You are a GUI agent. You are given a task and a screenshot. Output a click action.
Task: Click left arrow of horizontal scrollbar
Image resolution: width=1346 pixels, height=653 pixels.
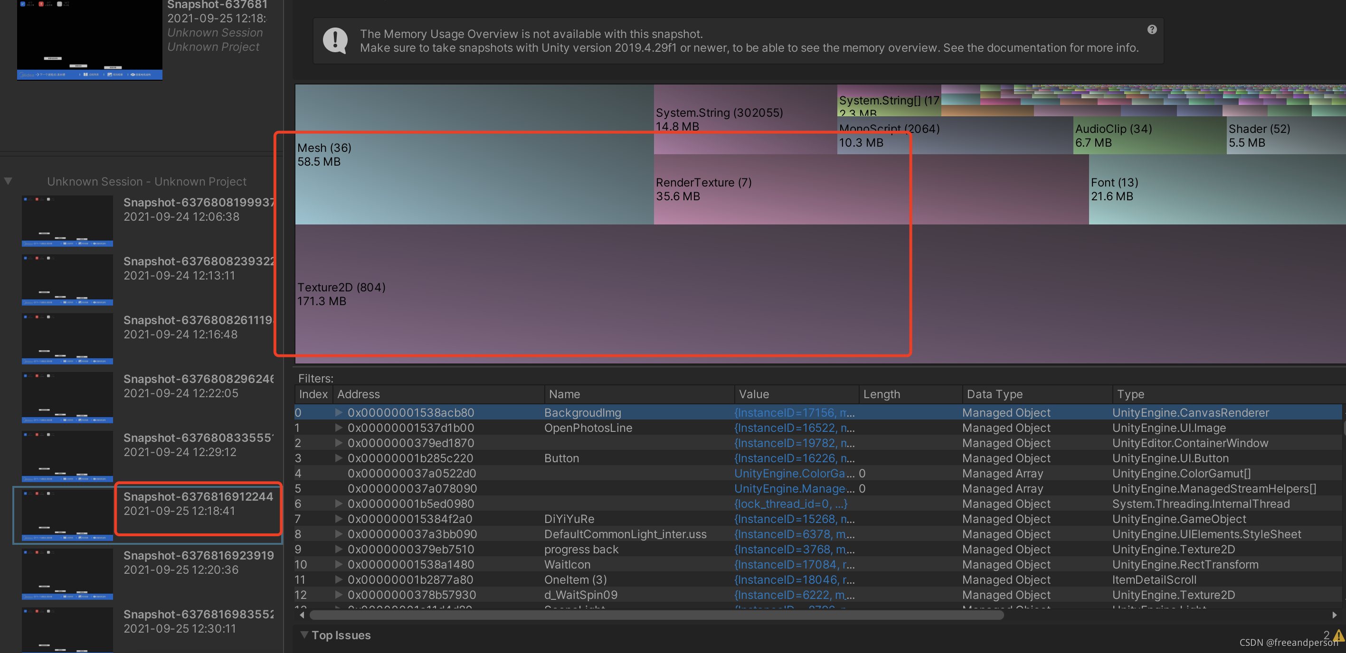pos(302,615)
